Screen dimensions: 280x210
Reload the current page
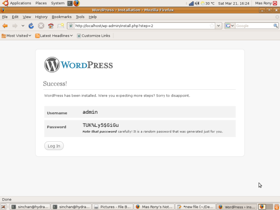31,26
